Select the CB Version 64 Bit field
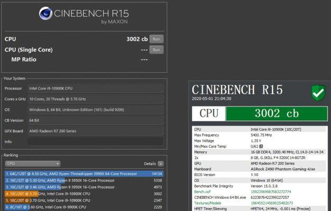Screen dimensions: 331x211 pos(96,120)
